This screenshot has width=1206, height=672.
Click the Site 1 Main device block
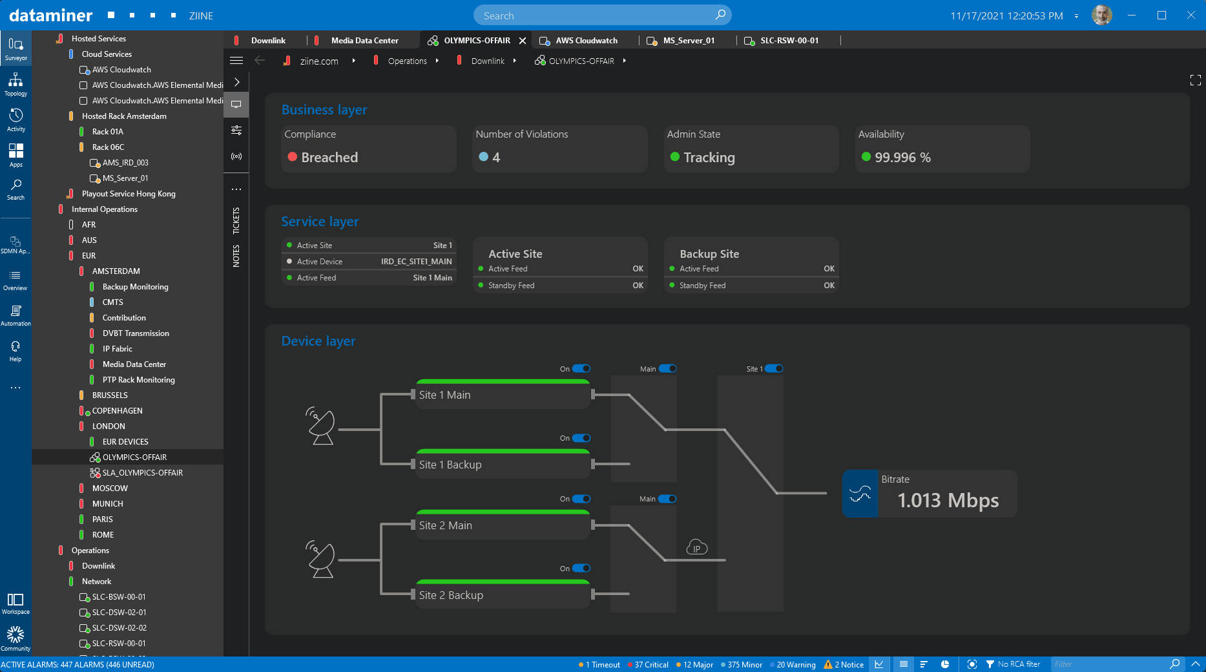point(504,394)
